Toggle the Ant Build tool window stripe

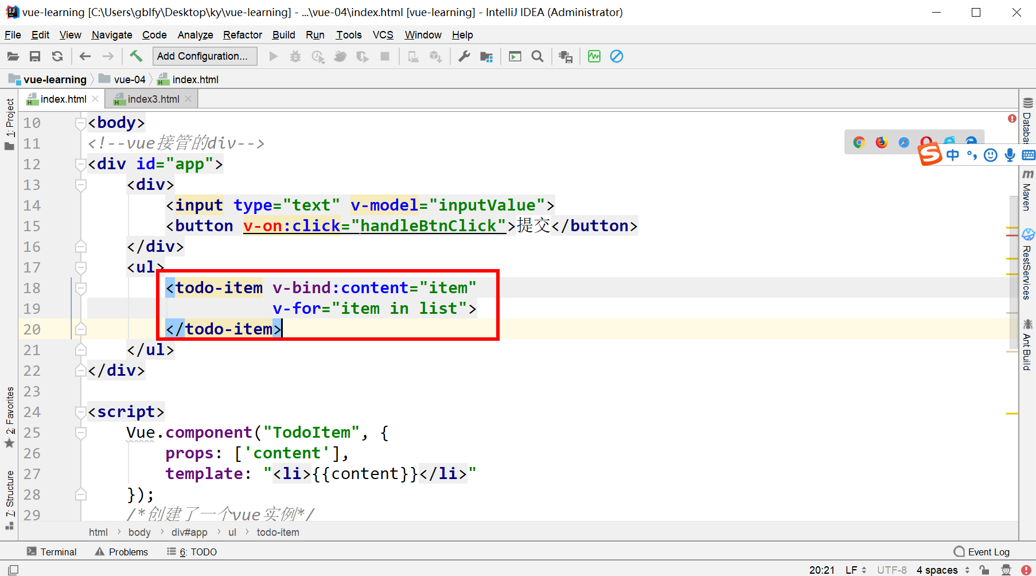(x=1027, y=345)
